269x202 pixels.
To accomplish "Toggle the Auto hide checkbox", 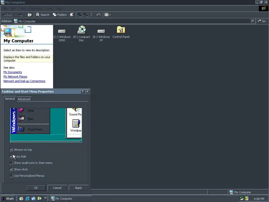I will (11, 156).
